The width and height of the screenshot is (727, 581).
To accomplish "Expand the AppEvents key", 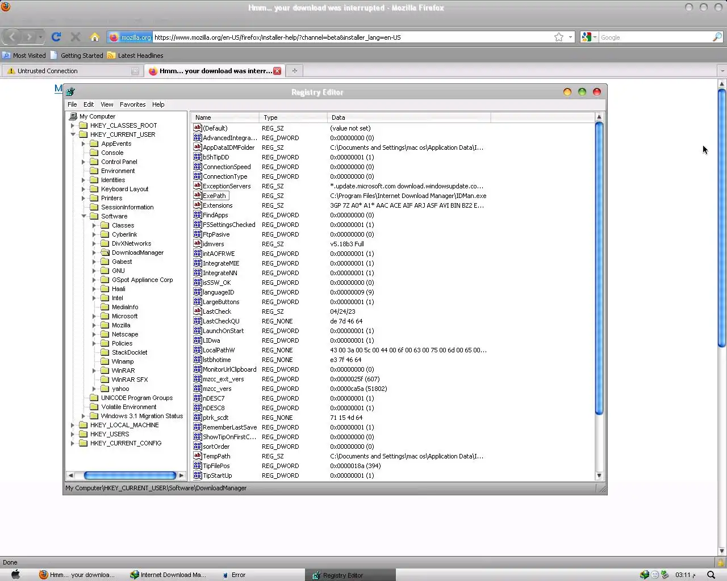I will point(83,144).
